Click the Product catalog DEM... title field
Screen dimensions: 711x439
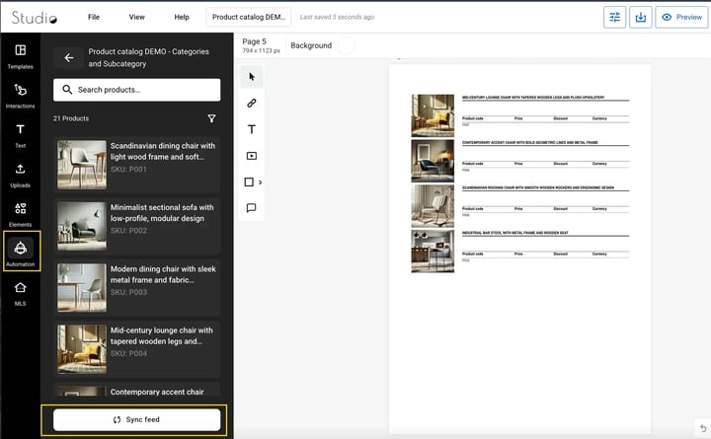(x=249, y=17)
